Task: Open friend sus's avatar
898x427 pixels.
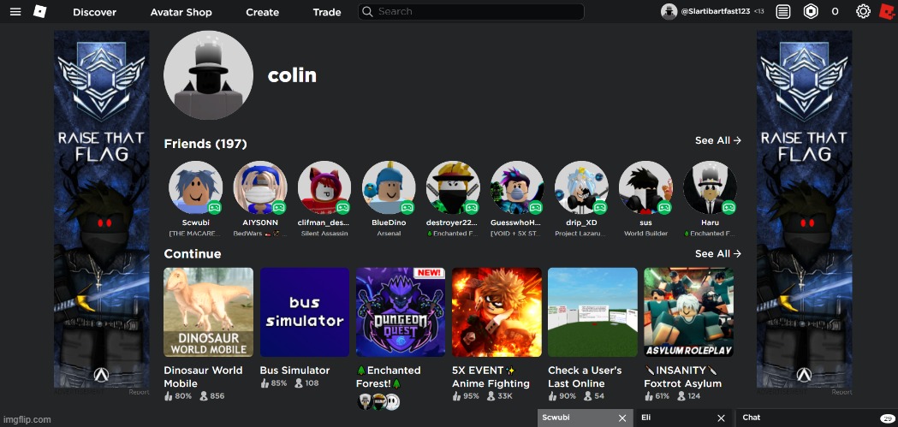Action: pyautogui.click(x=645, y=187)
